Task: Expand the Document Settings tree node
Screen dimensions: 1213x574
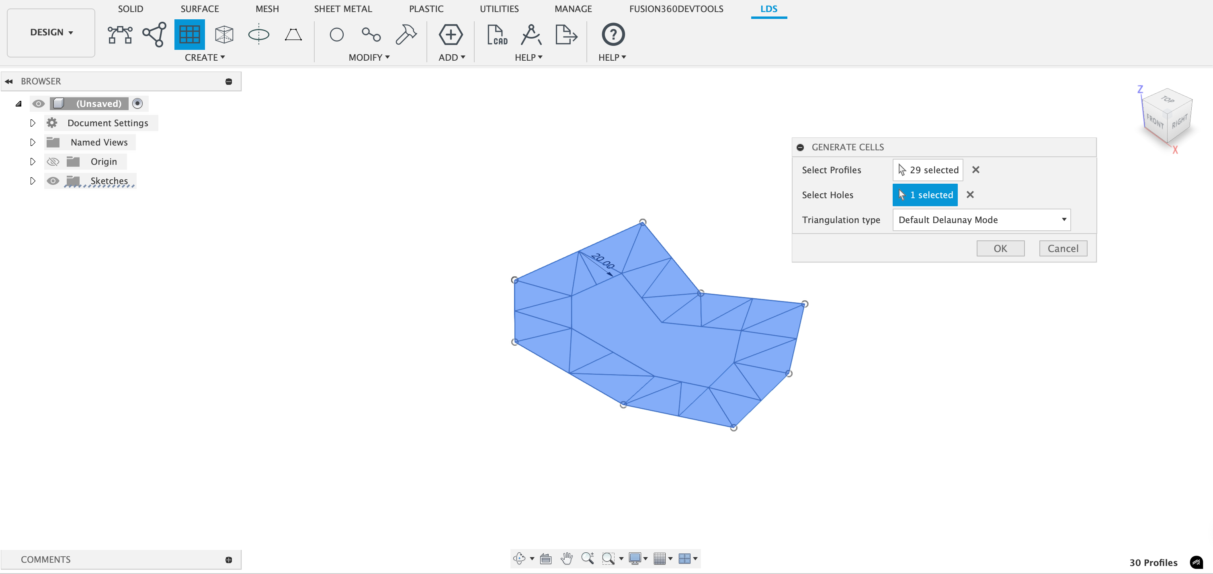Action: [x=33, y=123]
